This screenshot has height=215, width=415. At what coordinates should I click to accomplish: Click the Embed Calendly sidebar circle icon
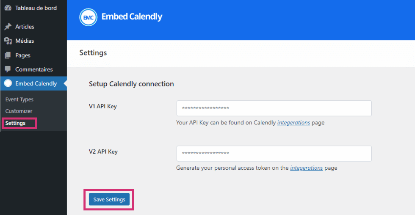pos(8,84)
